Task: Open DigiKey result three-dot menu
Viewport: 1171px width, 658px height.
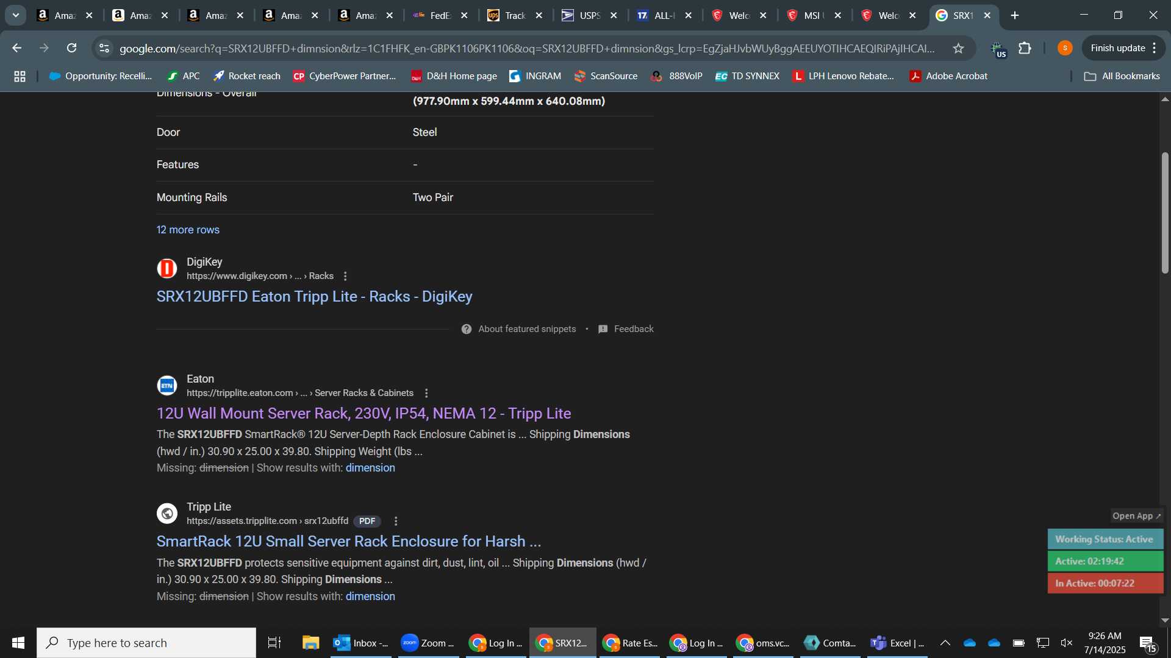Action: click(x=345, y=277)
